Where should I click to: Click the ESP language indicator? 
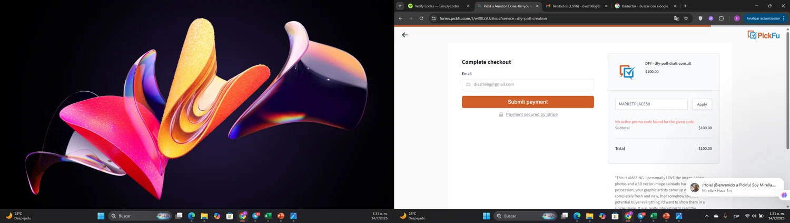click(736, 216)
